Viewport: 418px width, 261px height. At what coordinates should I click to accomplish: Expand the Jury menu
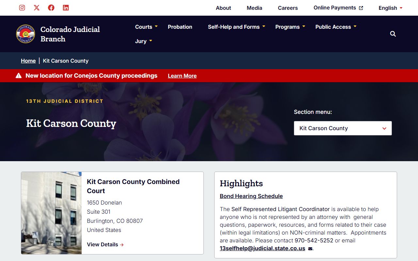pyautogui.click(x=144, y=41)
